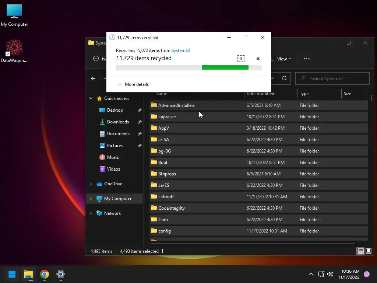Select Downloads in Quick access
377x283 pixels.
[118, 122]
